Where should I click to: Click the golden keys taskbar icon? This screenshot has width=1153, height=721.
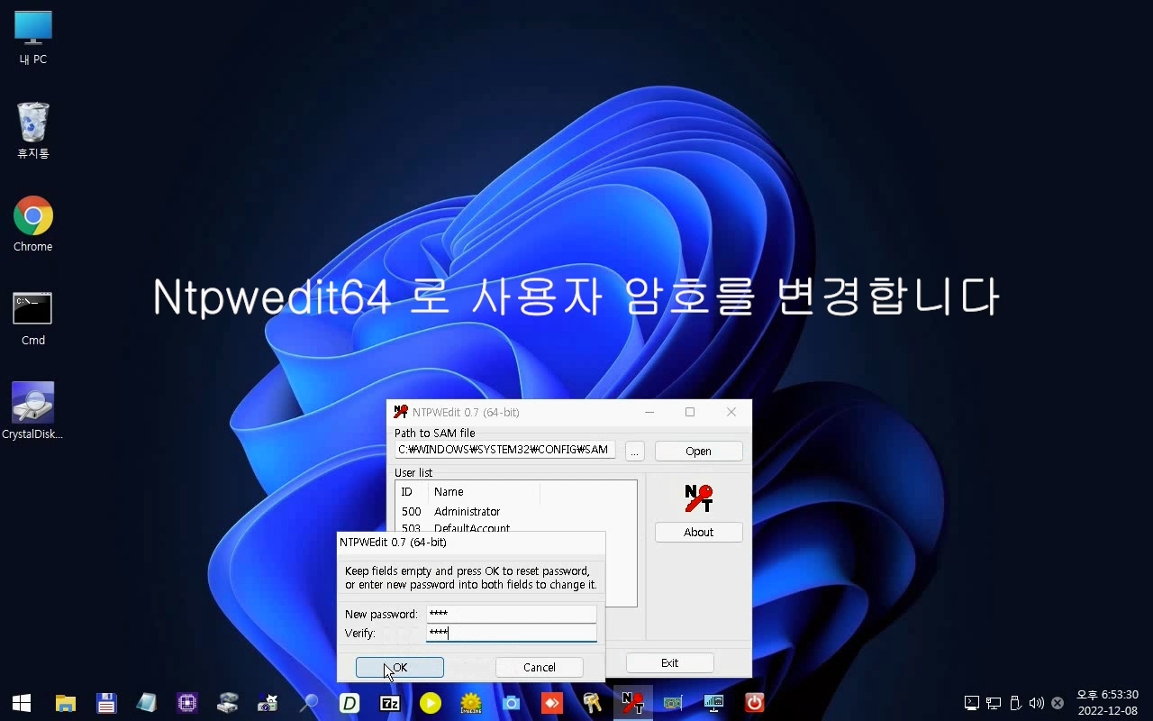[592, 703]
